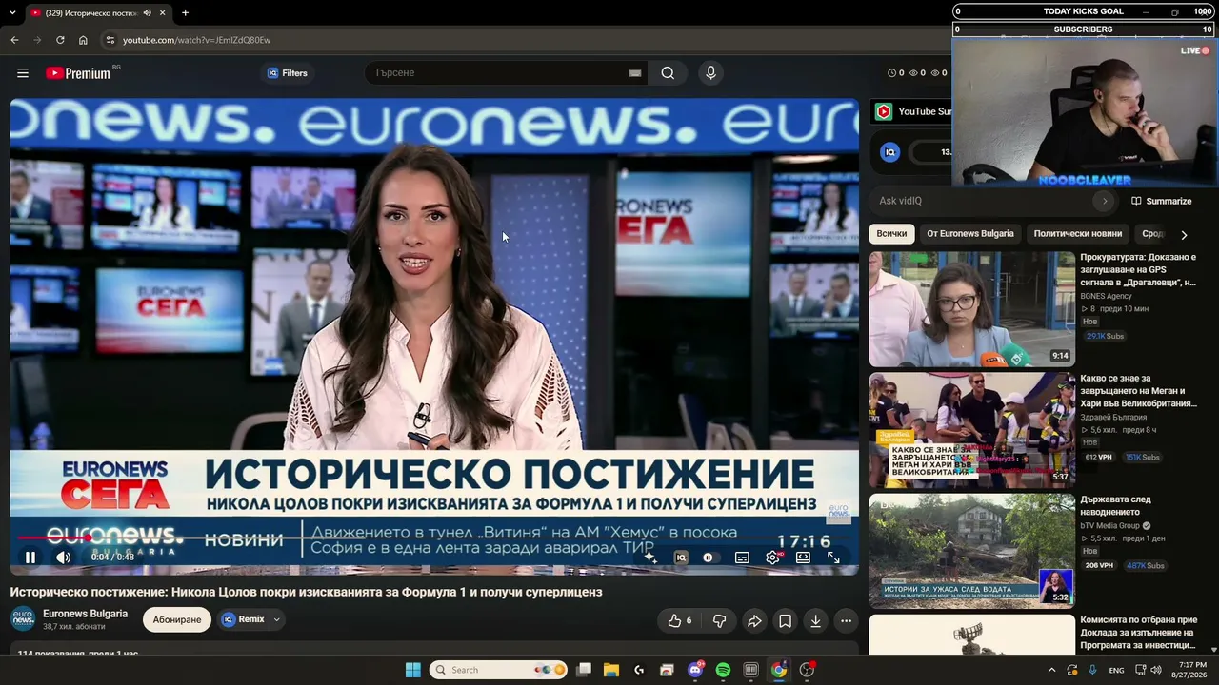Save video to playlist bookmark

click(x=785, y=621)
